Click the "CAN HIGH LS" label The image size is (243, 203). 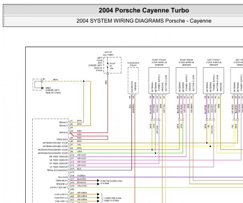point(61,198)
